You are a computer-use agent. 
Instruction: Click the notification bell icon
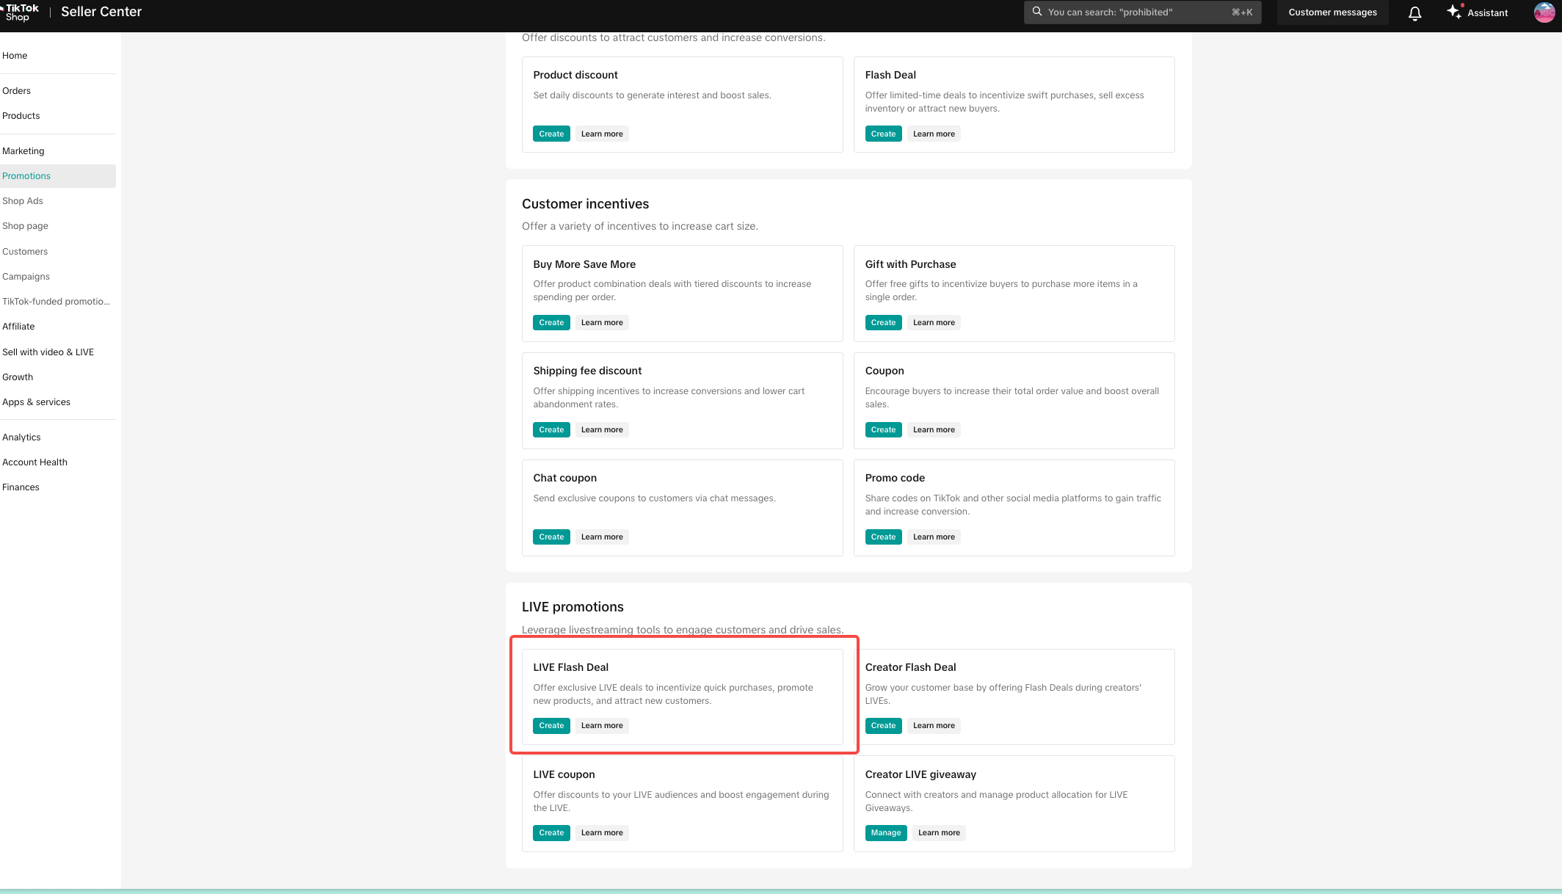1414,12
